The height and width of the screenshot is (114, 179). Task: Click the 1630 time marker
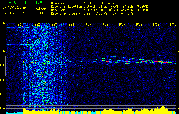coord(173,24)
